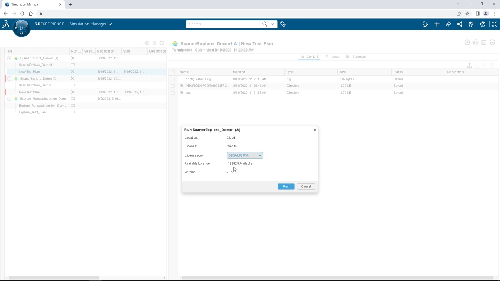Select the Explore_RunwayInsertion_Demo child row
This screenshot has height=281, width=500.
pyautogui.click(x=85, y=106)
